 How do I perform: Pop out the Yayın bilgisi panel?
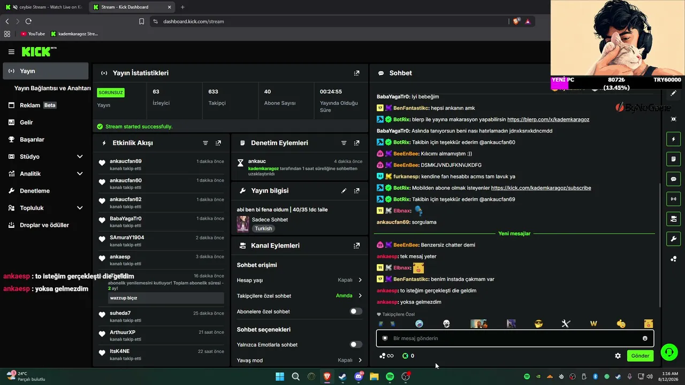pos(356,190)
